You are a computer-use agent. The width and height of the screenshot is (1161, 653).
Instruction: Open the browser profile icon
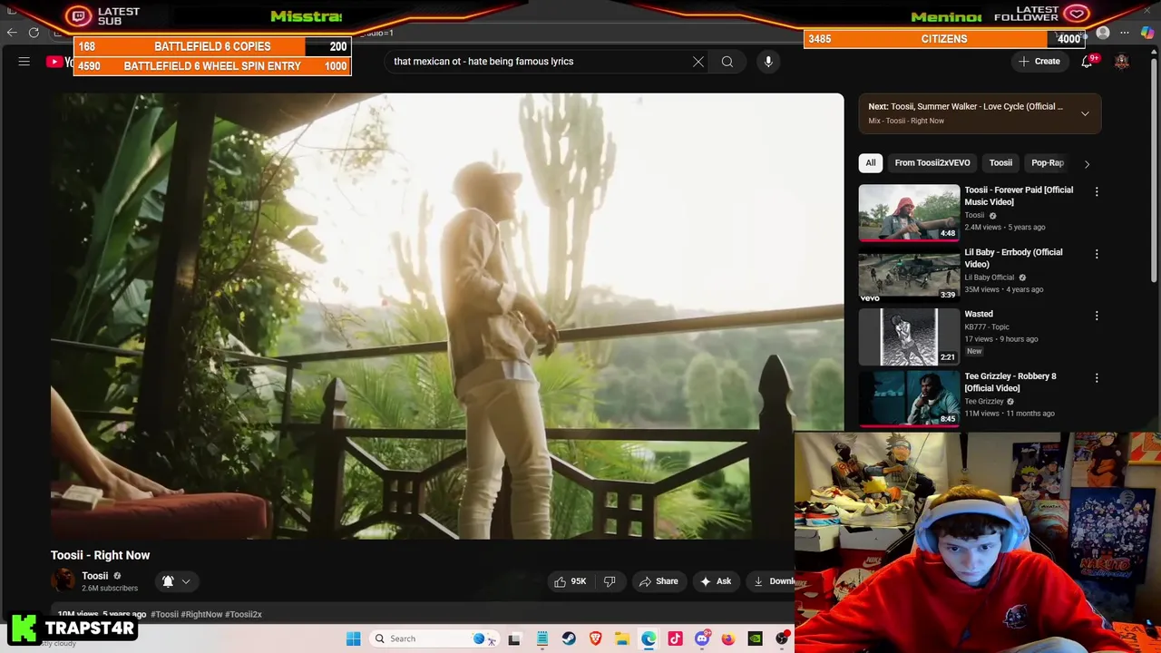tap(1103, 33)
